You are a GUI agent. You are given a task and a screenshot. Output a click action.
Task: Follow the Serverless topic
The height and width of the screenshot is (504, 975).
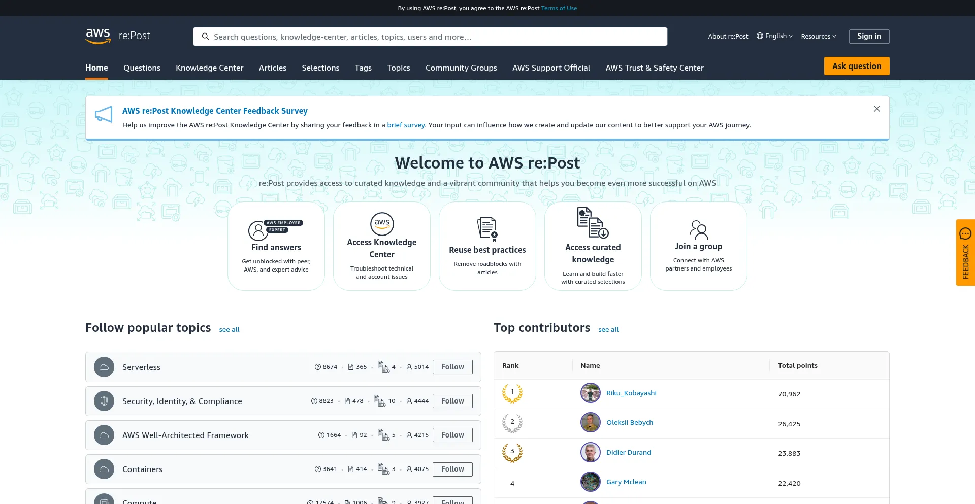[x=452, y=367]
